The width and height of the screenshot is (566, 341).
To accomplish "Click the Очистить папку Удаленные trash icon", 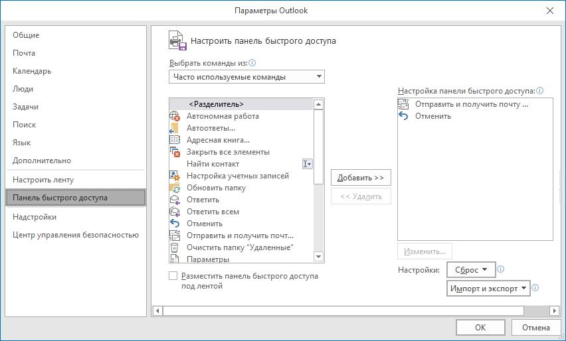I will (175, 247).
